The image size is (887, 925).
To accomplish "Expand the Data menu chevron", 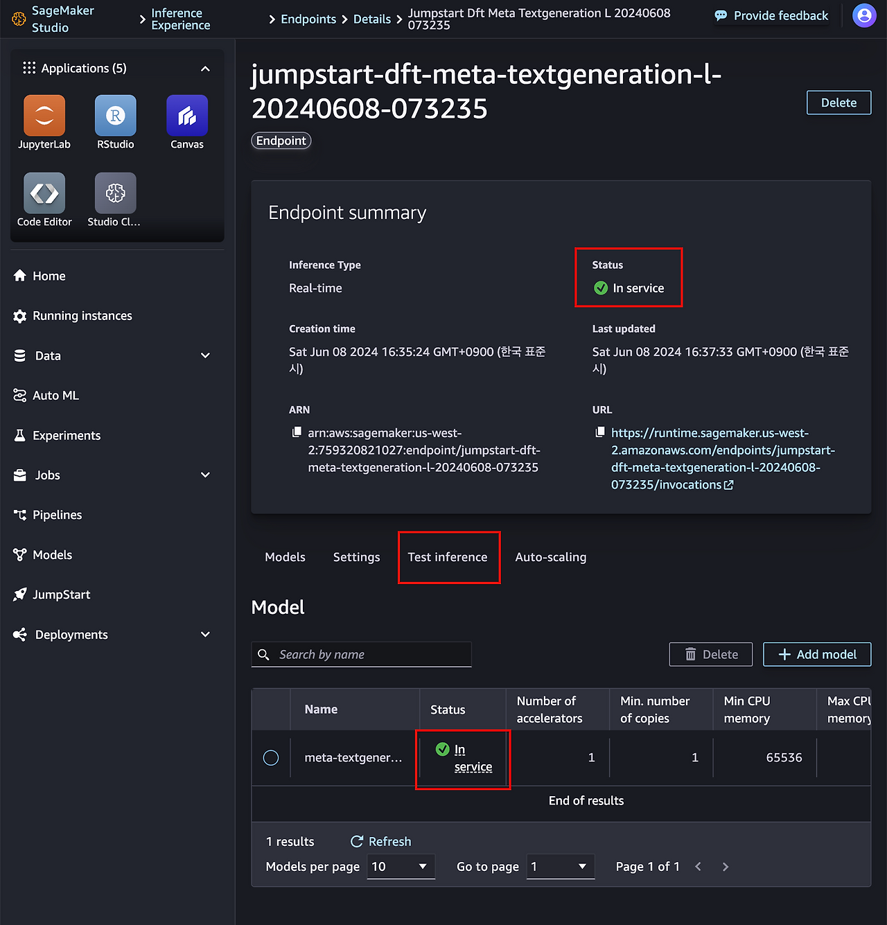I will coord(205,355).
